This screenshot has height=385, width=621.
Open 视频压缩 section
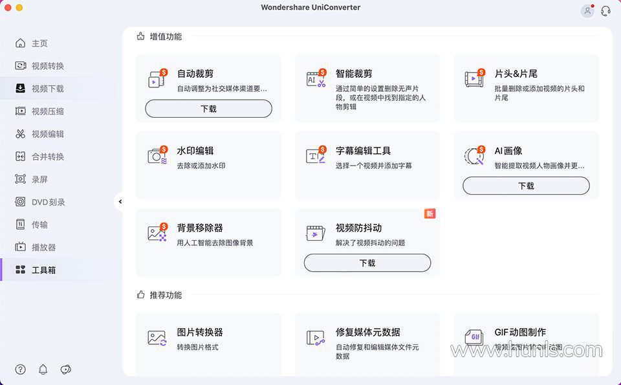pos(48,111)
